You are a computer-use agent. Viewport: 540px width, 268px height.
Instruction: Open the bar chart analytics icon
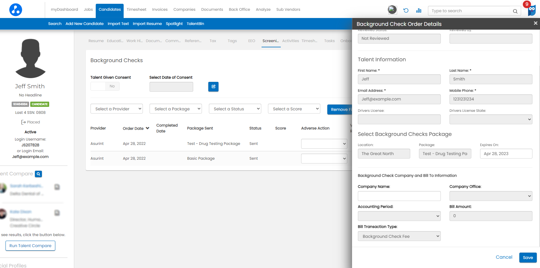(x=419, y=10)
